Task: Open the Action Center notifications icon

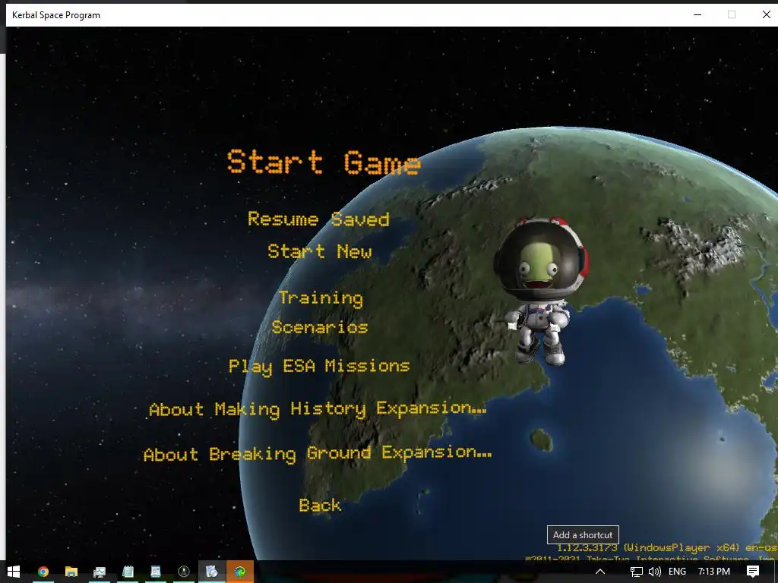Action: [753, 572]
